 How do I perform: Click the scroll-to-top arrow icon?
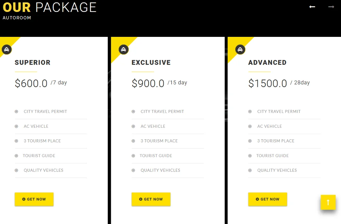pos(328,202)
